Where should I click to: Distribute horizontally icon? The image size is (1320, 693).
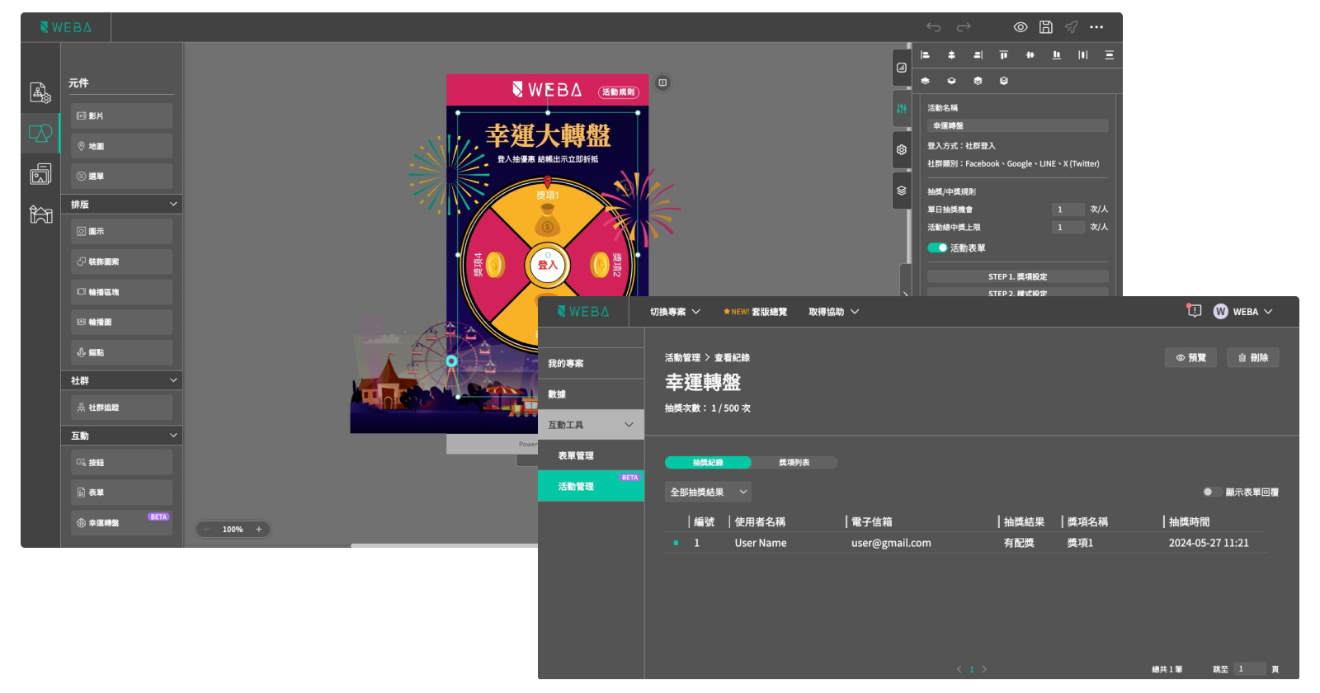point(1082,55)
